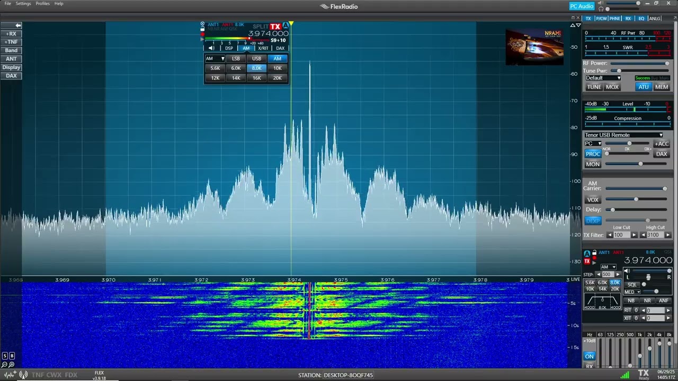Click the green network signal bars icon
Screen dimensions: 678x381
point(625,375)
